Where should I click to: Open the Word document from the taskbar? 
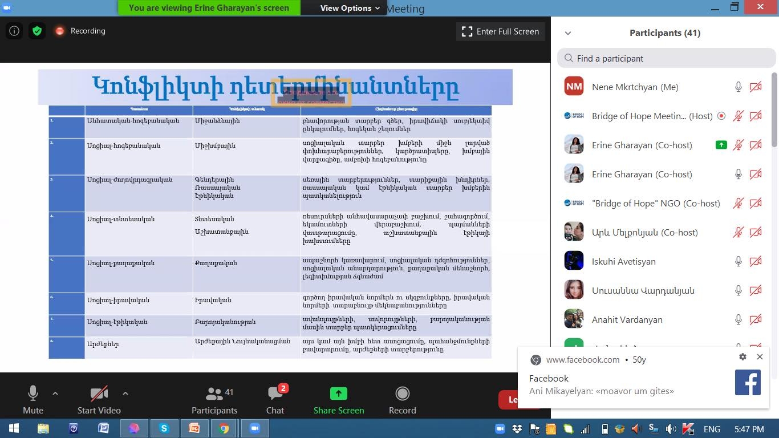(x=104, y=428)
